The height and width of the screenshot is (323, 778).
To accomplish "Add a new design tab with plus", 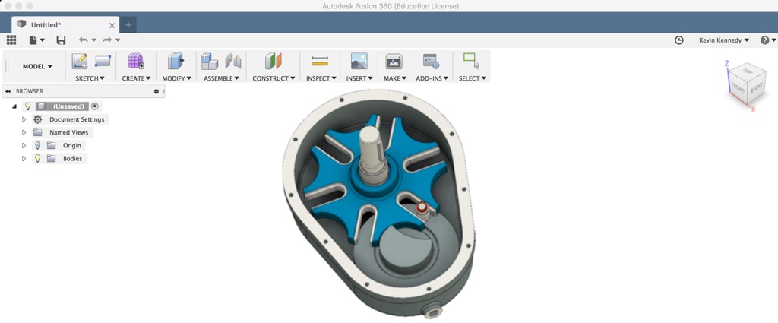I will tap(128, 25).
